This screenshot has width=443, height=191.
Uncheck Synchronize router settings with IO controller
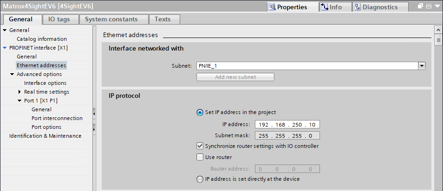pyautogui.click(x=200, y=146)
